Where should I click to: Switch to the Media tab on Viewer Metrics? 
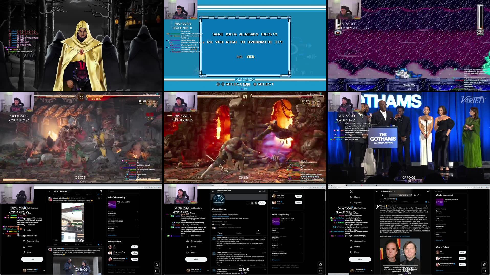258,233
